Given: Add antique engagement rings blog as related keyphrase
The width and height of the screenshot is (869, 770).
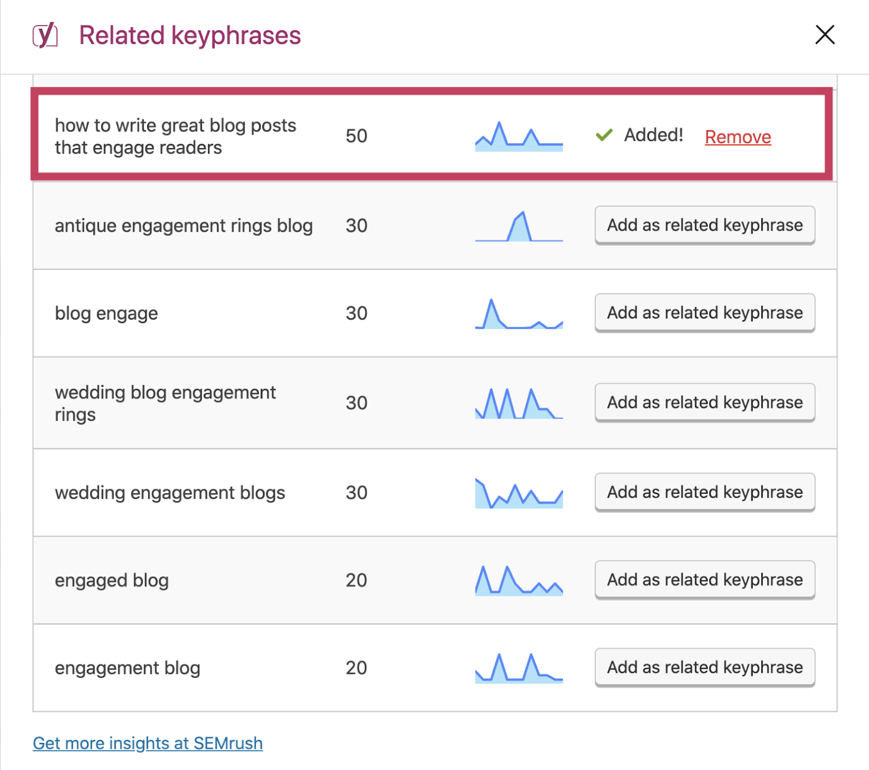Looking at the screenshot, I should pyautogui.click(x=704, y=226).
